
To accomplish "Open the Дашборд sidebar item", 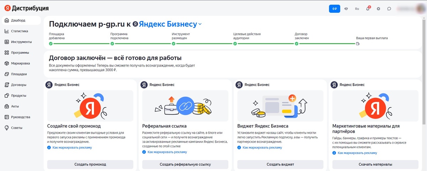I will 21,20.
